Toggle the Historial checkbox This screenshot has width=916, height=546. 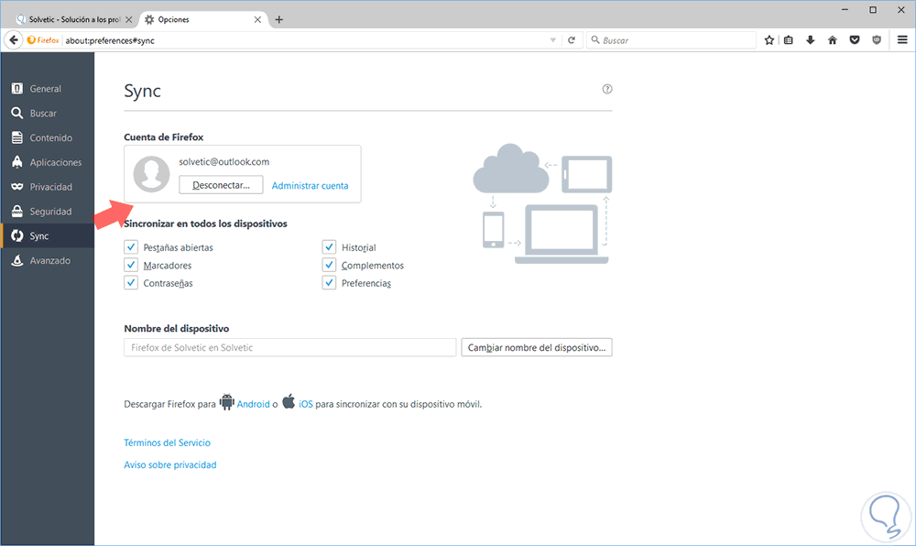[x=329, y=247]
